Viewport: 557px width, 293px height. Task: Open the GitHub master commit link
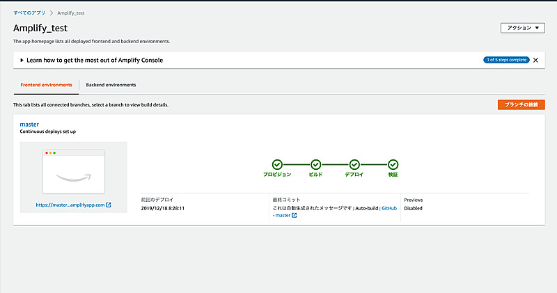(x=389, y=208)
